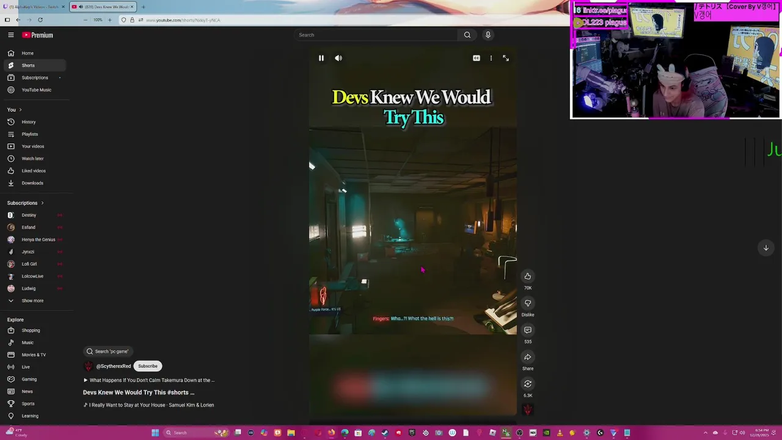Viewport: 782px width, 440px height.
Task: Expand Show more subscriptions
Action: point(36,301)
